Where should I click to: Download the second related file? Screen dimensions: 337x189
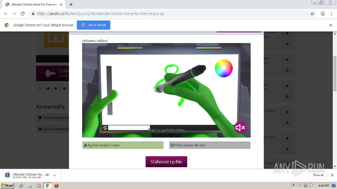[287, 70]
